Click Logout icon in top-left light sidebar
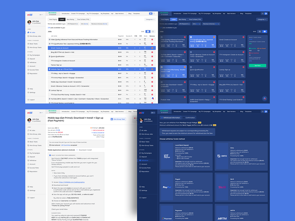The width and height of the screenshot is (295, 221). [x=28, y=100]
